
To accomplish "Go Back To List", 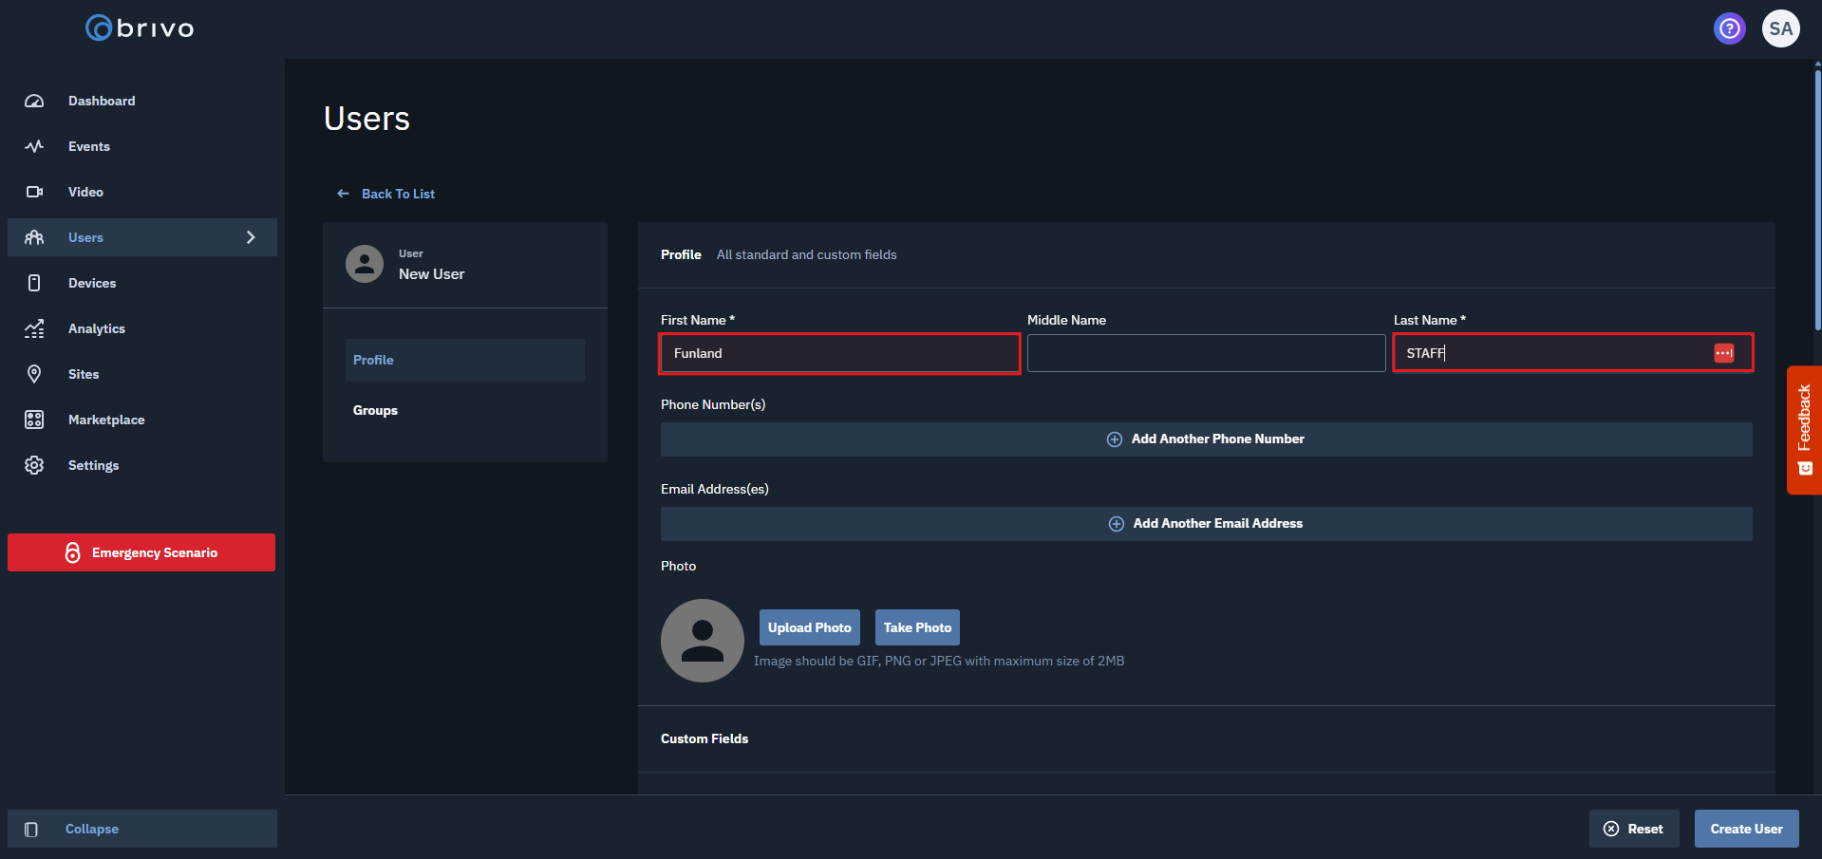I will point(397,194).
